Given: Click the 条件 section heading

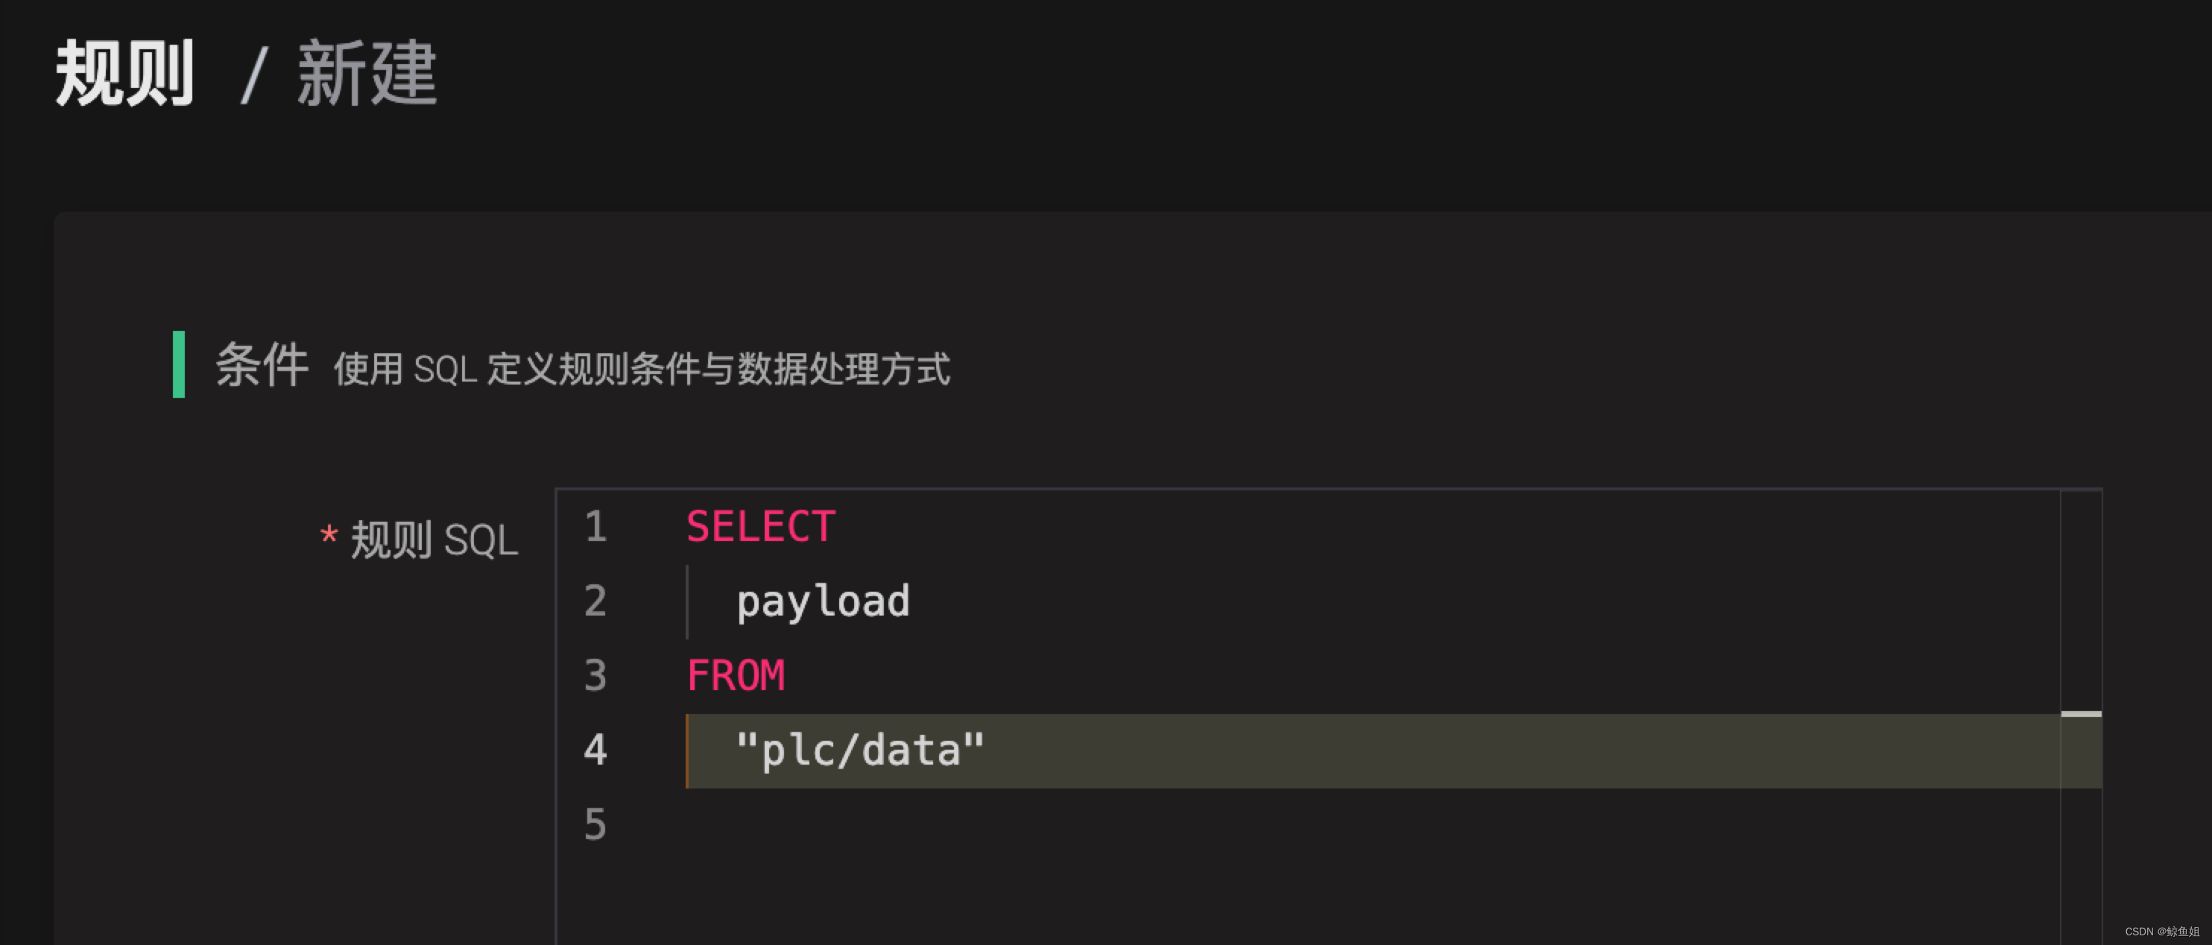Looking at the screenshot, I should click(x=261, y=364).
